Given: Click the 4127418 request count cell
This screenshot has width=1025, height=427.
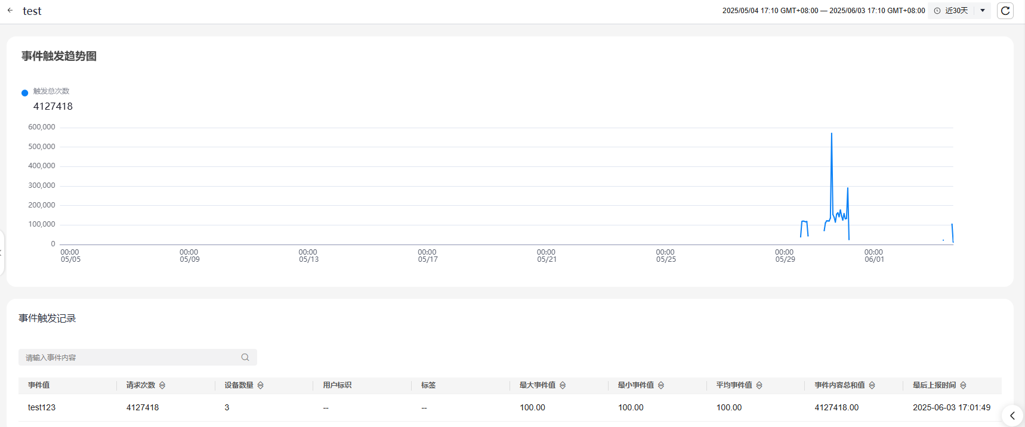Looking at the screenshot, I should (143, 407).
